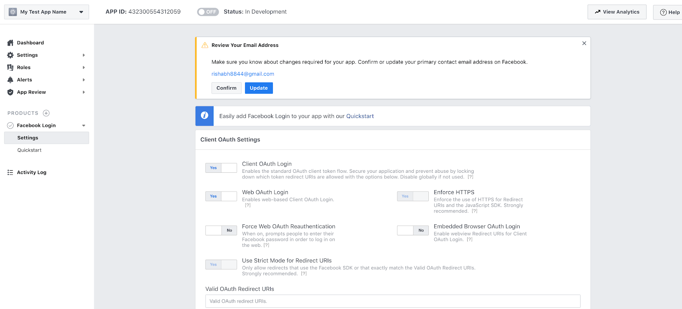Click the Help question mark icon
682x309 pixels.
point(663,12)
